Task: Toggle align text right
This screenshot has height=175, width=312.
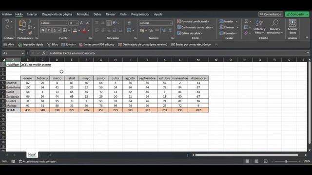Action: [109, 30]
